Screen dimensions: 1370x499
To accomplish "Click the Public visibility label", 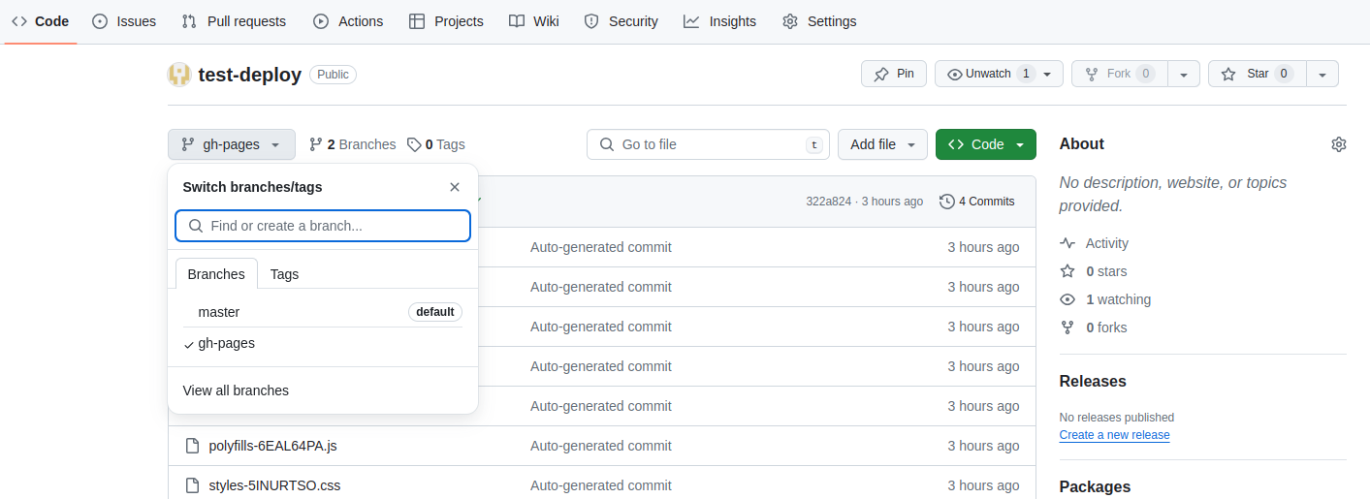I will coord(334,75).
